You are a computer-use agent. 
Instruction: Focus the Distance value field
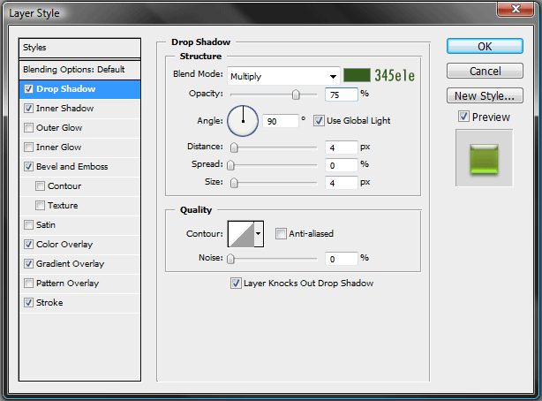[x=341, y=148]
